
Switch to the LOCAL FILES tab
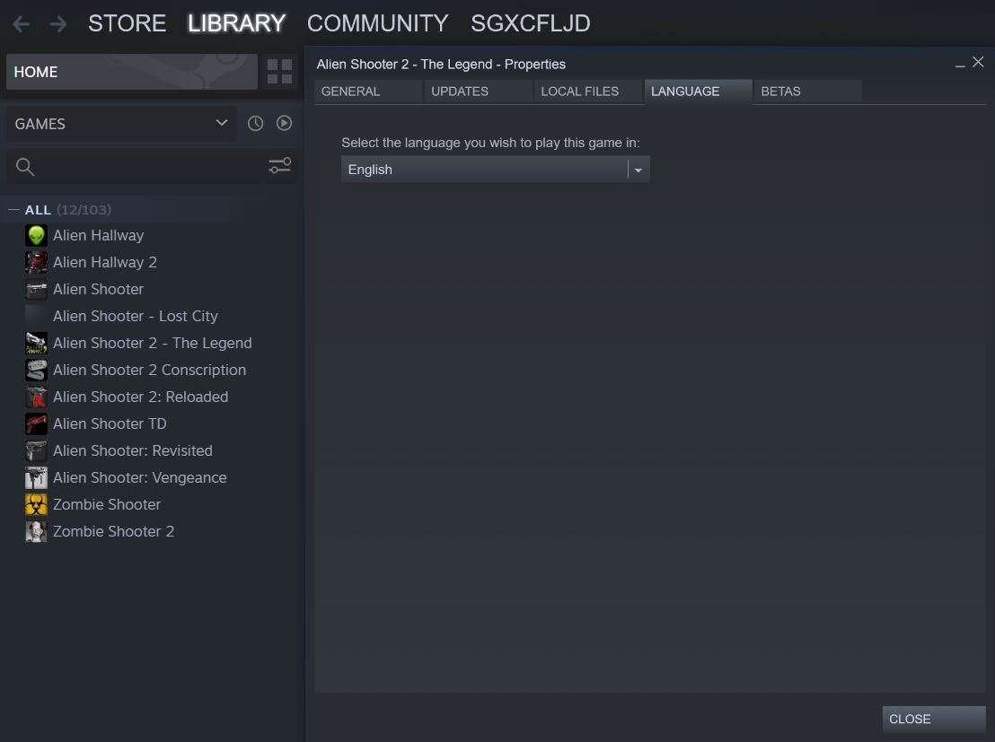click(x=587, y=92)
